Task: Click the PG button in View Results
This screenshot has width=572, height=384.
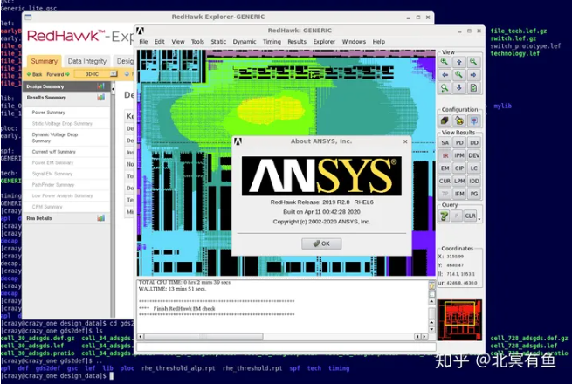Action: pos(474,194)
